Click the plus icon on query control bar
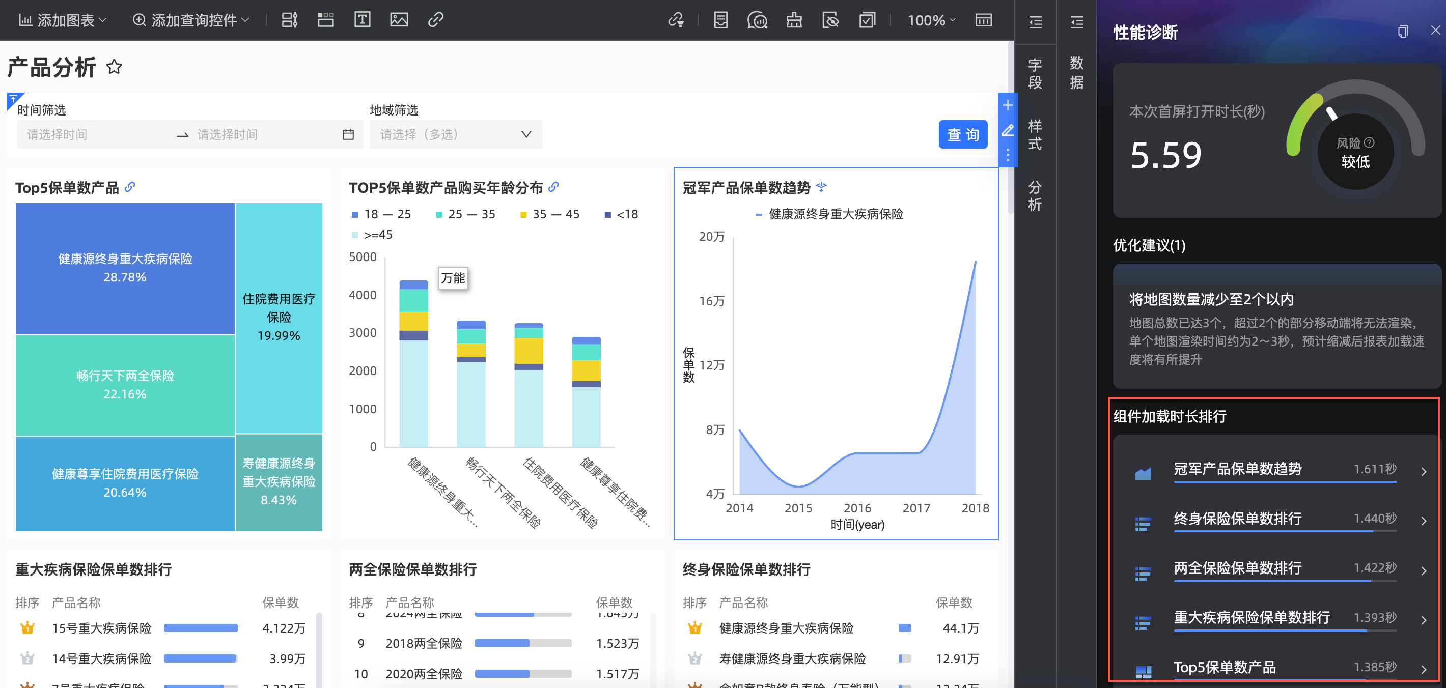Image resolution: width=1446 pixels, height=688 pixels. (1008, 105)
